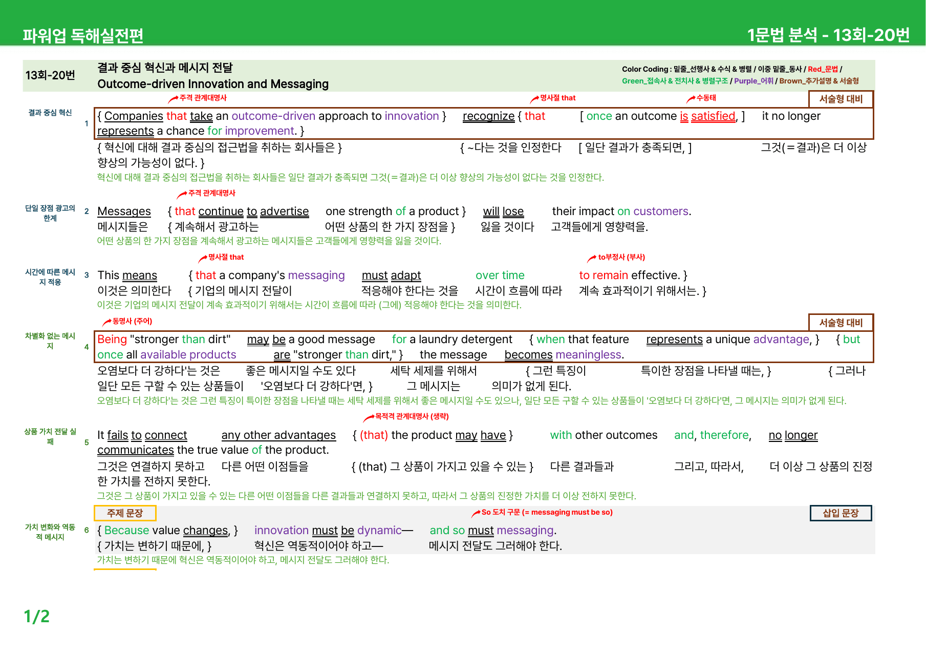
Task: Click the yellow '주제 문장' label box
Action: click(x=125, y=513)
